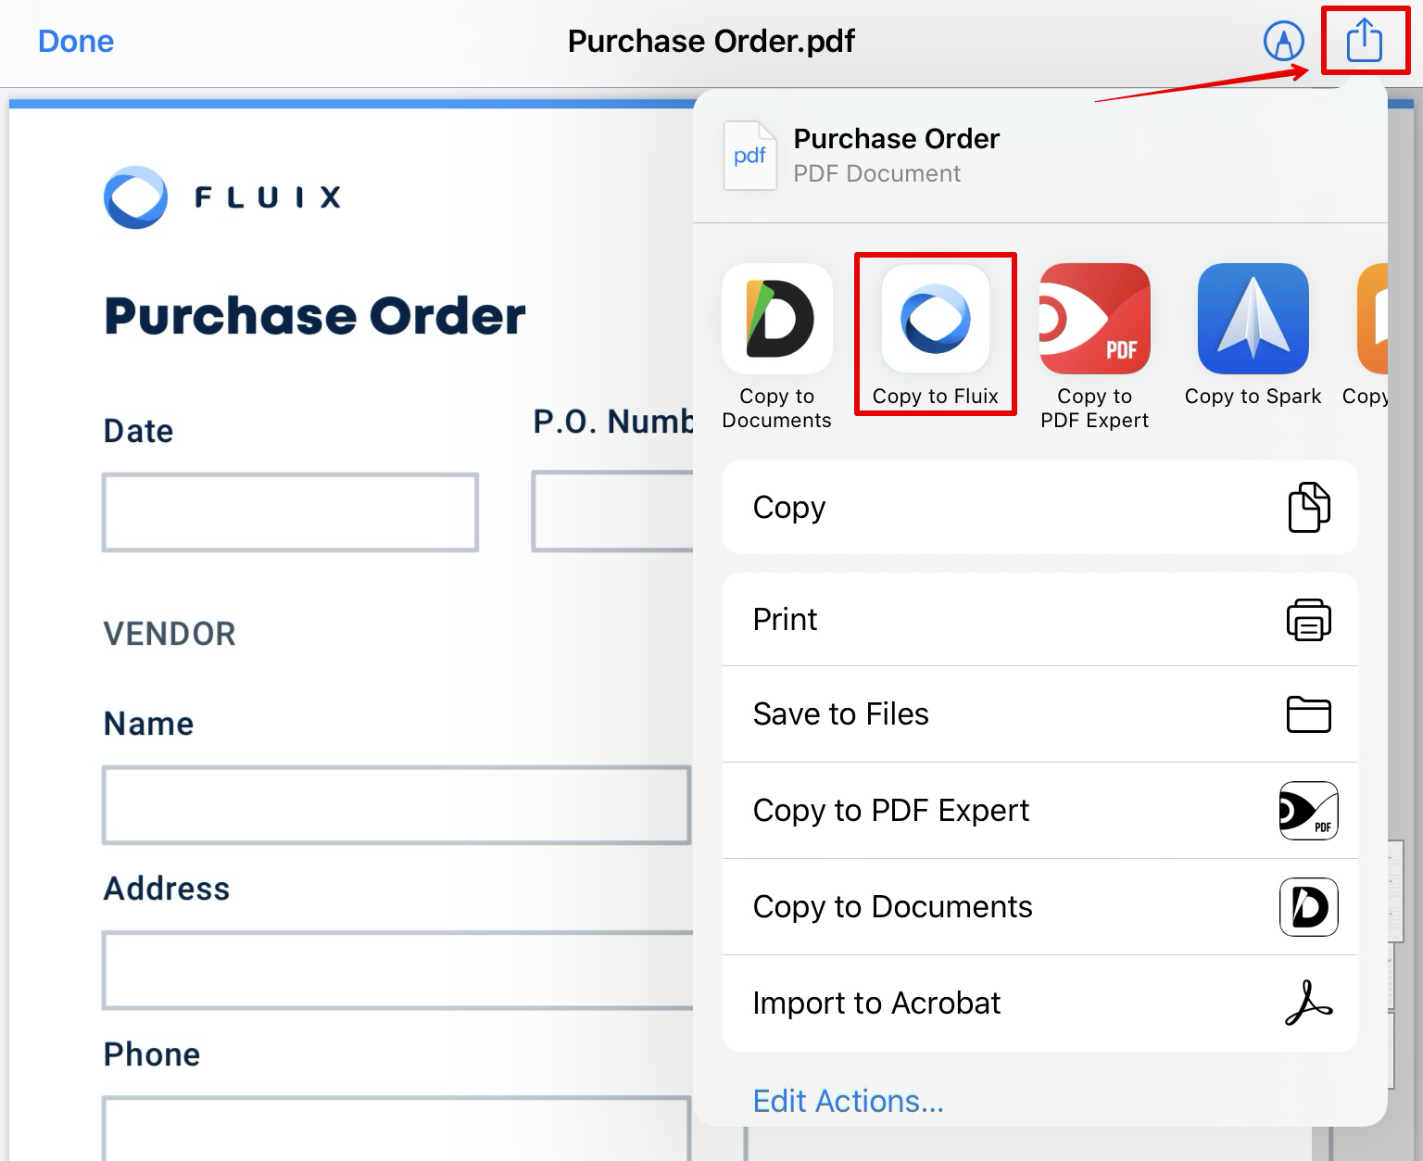The height and width of the screenshot is (1161, 1423).
Task: Click the PDF Document subtitle text
Action: click(877, 174)
